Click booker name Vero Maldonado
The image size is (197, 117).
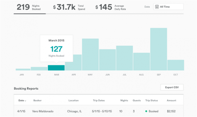tap(43, 111)
